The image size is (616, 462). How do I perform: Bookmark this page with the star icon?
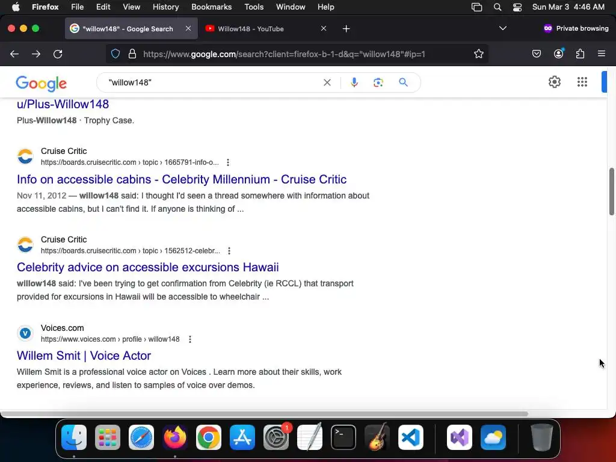click(478, 54)
